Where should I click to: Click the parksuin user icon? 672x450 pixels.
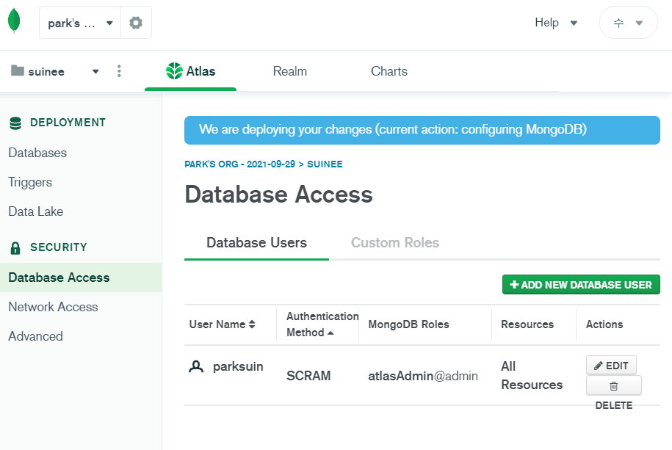pos(196,367)
